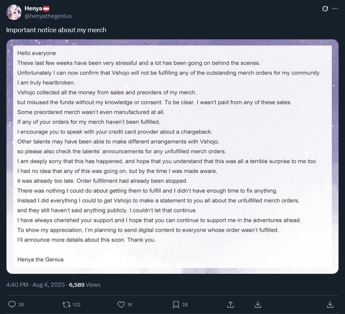Image resolution: width=345 pixels, height=314 pixels.
Task: Open the @henyathegenius handle link
Action: (x=48, y=16)
